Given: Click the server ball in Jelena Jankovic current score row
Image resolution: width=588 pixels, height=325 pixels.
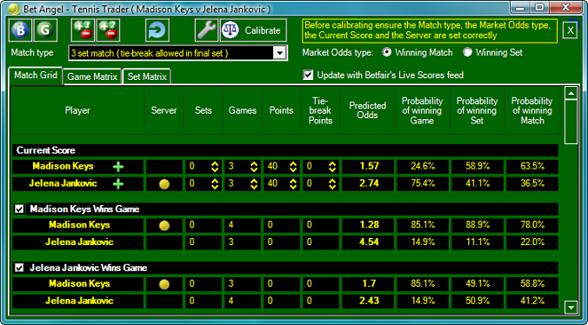Looking at the screenshot, I should (x=164, y=184).
